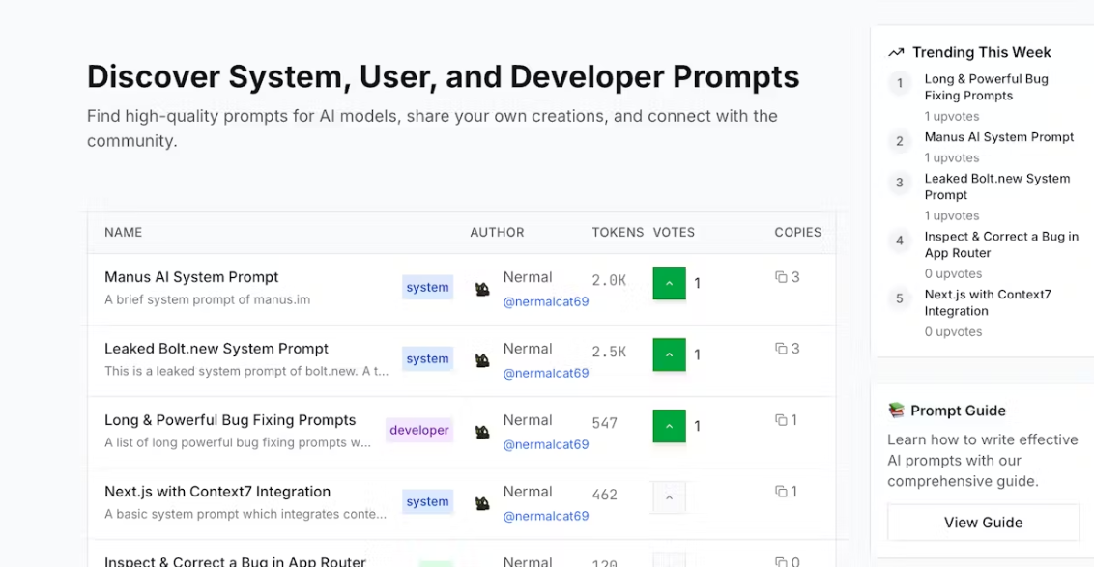Open trending item Inspect & Correct a Bug
Screen dimensions: 1094x567
tap(1001, 244)
